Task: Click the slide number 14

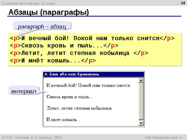Action: point(183,3)
